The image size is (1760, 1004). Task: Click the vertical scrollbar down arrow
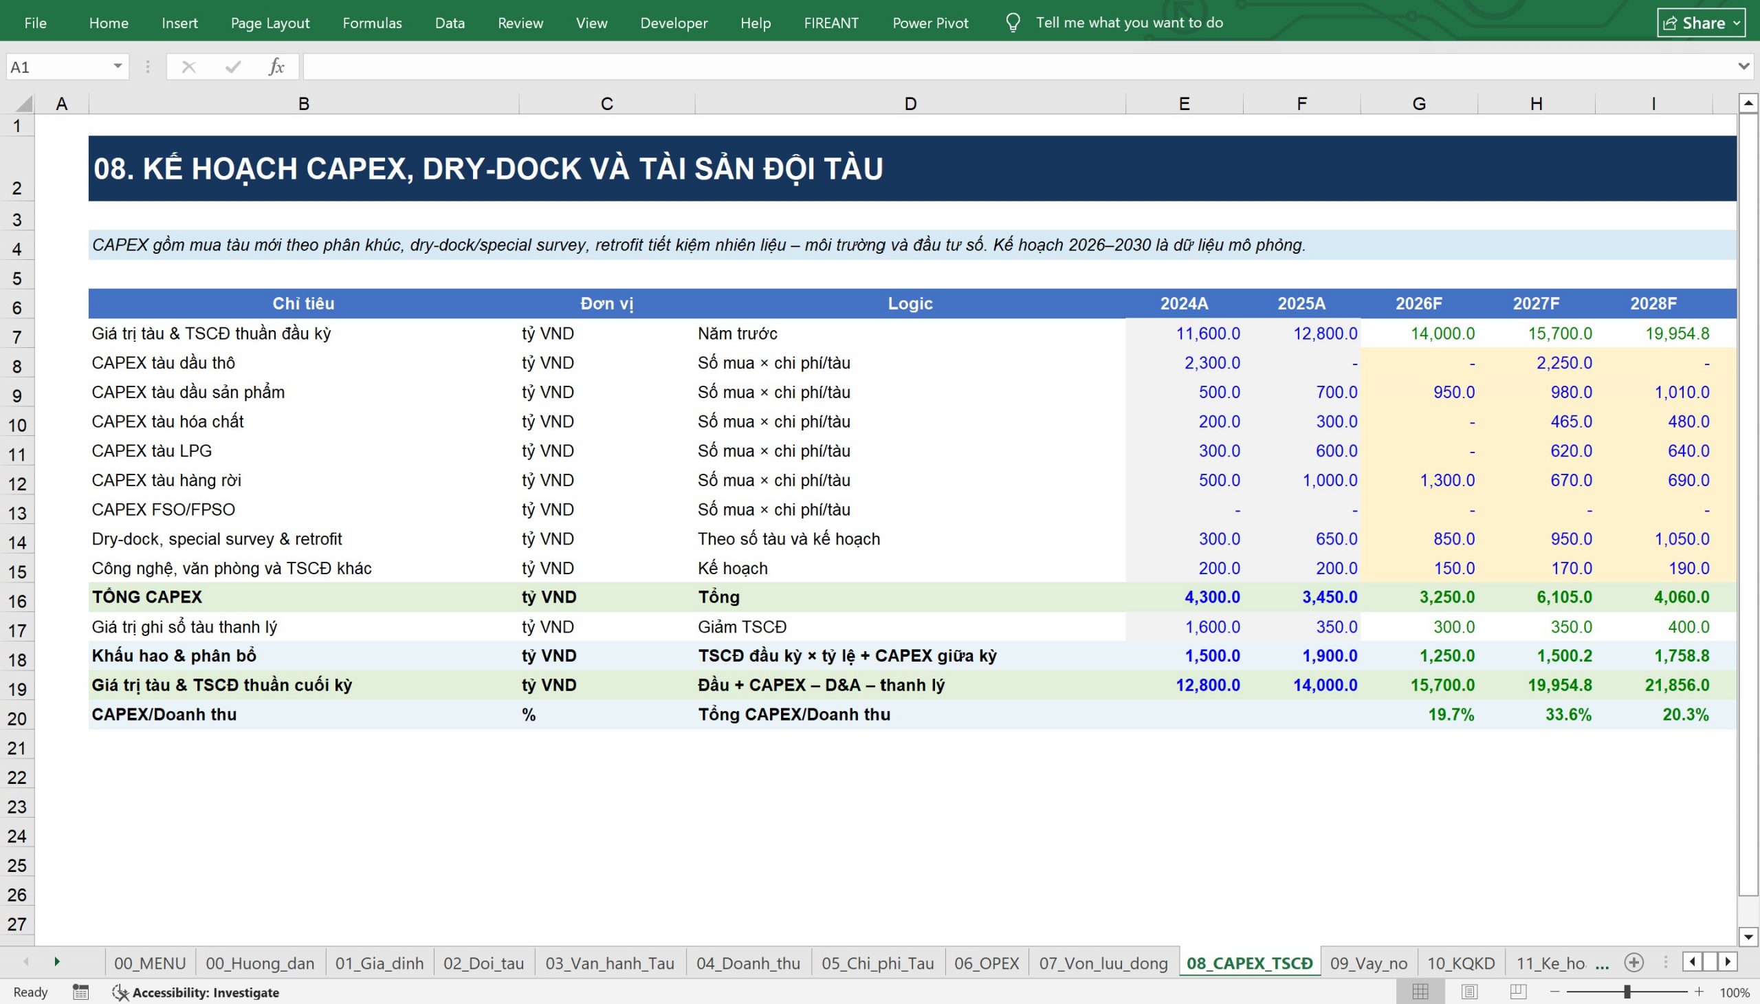coord(1748,937)
